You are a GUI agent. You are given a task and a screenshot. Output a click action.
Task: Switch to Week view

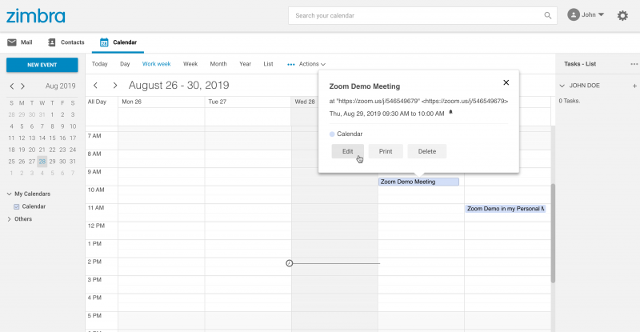click(x=190, y=64)
